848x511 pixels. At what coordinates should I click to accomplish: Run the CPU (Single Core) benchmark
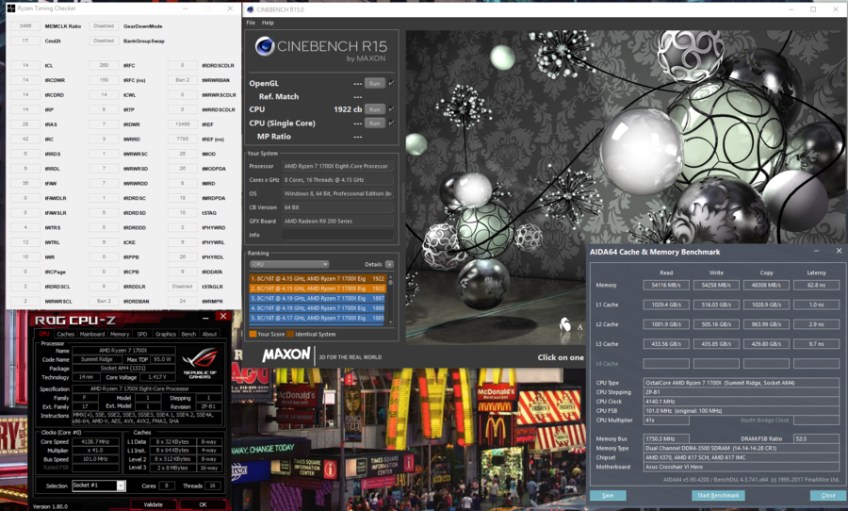pos(375,124)
